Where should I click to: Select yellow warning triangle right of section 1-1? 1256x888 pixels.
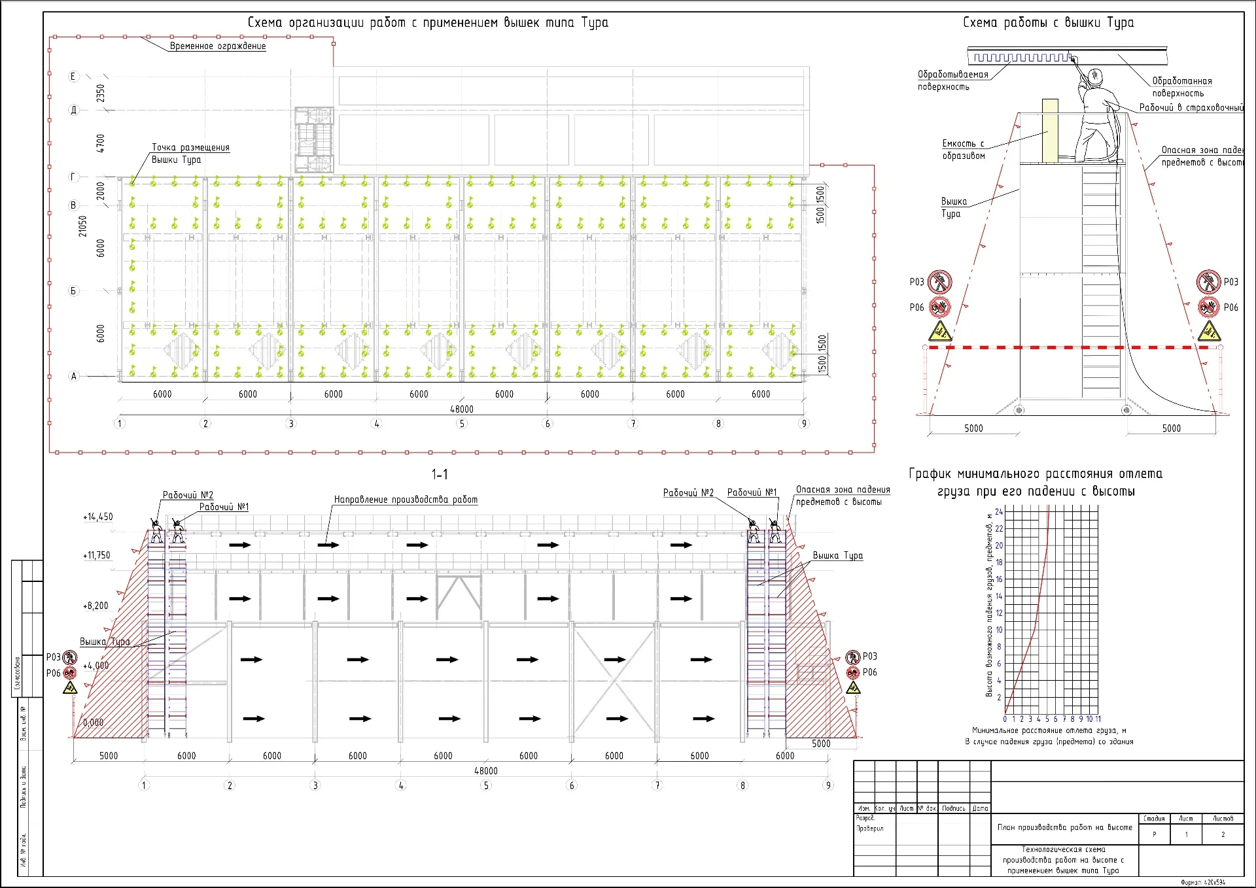[x=853, y=688]
